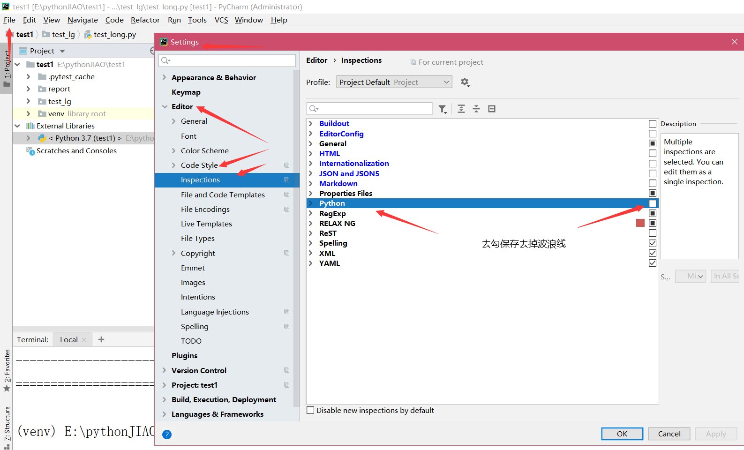The height and width of the screenshot is (450, 744).
Task: Click the File and Code Templates per-project icon
Action: pyautogui.click(x=286, y=195)
